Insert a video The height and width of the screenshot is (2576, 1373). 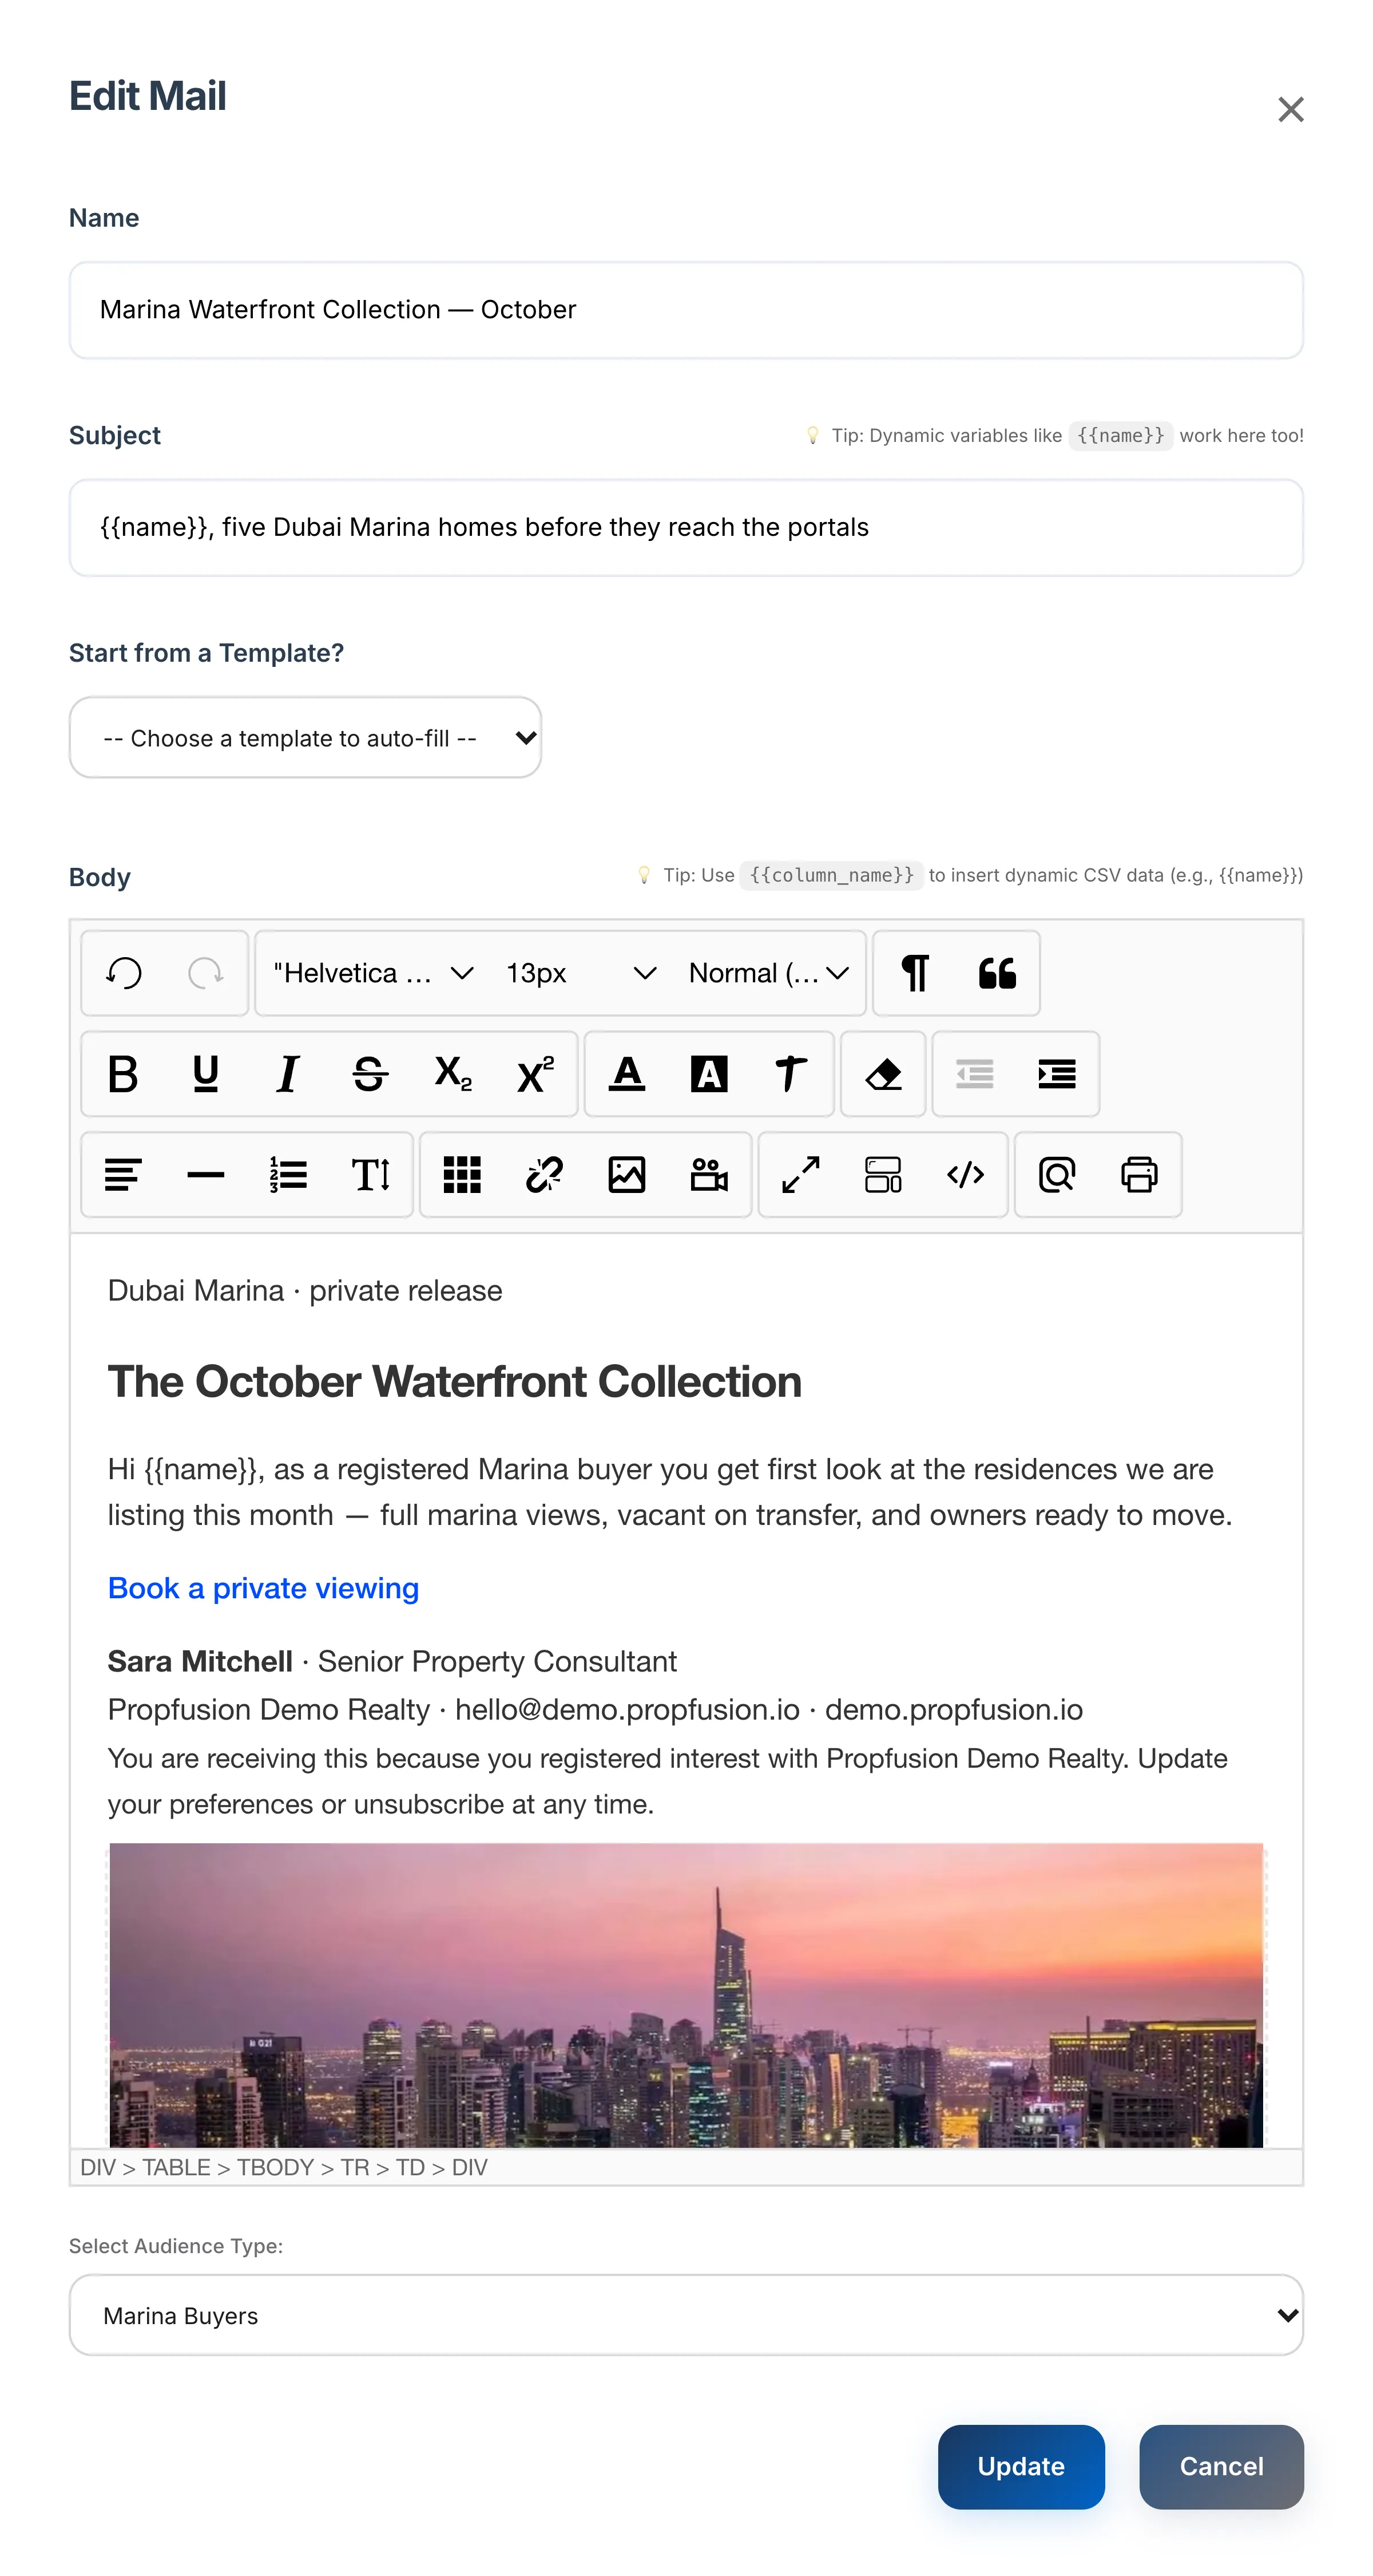tap(709, 1174)
